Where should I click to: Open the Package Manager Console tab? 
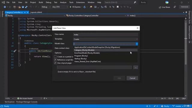(x=27, y=102)
